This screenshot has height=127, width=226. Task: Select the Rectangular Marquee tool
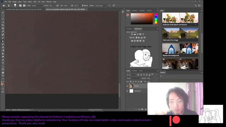pos(3,16)
